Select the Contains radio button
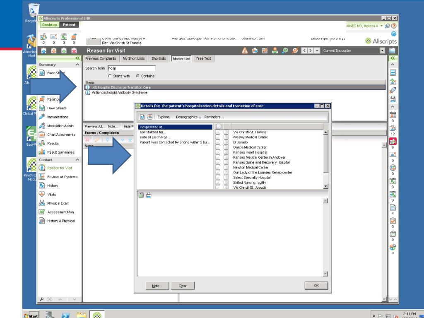 point(138,76)
